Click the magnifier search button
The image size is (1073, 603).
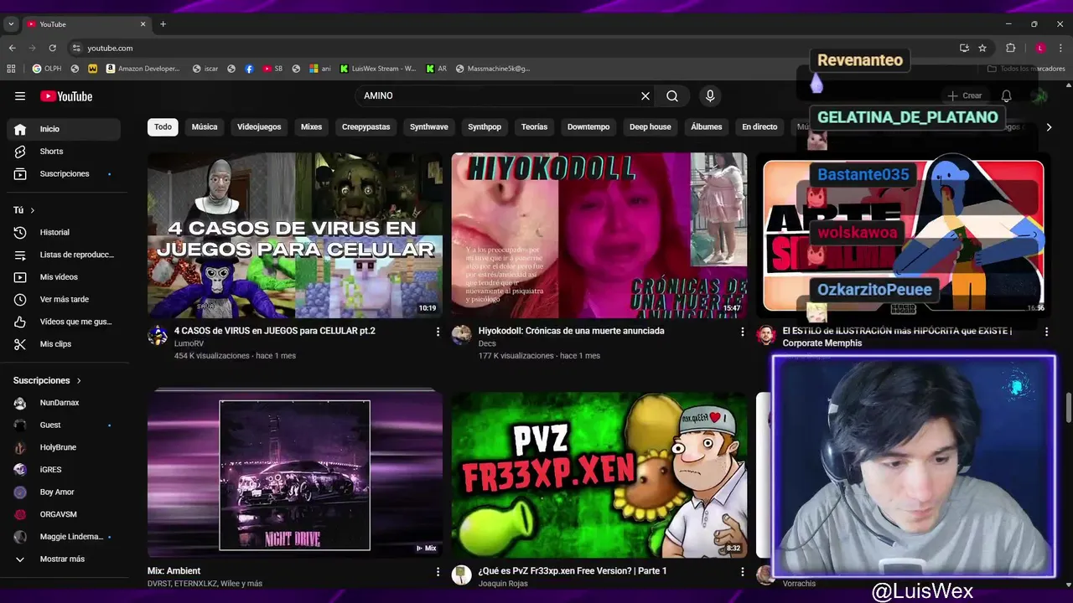point(672,96)
